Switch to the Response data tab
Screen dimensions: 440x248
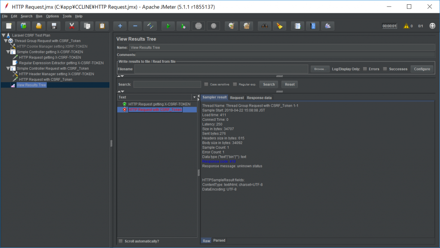[259, 98]
